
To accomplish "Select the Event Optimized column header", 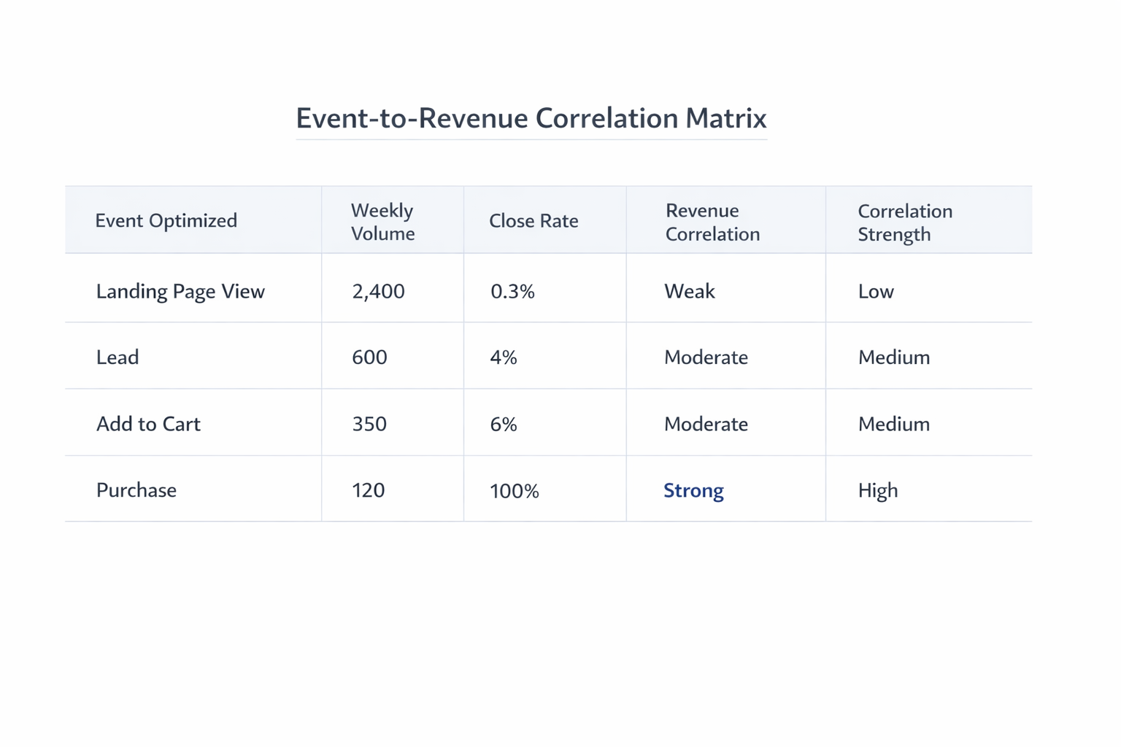I will (x=166, y=220).
